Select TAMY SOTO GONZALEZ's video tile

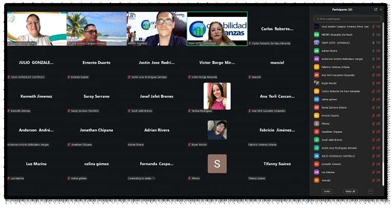217,29
